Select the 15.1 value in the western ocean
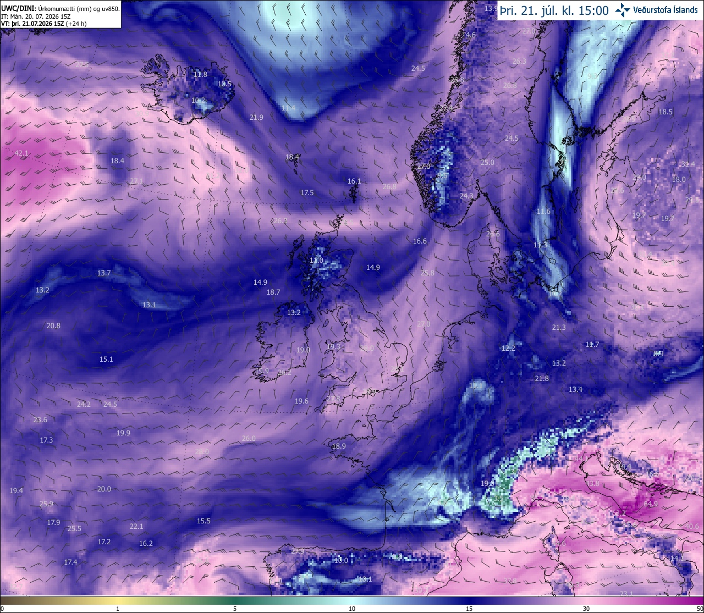 (106, 359)
